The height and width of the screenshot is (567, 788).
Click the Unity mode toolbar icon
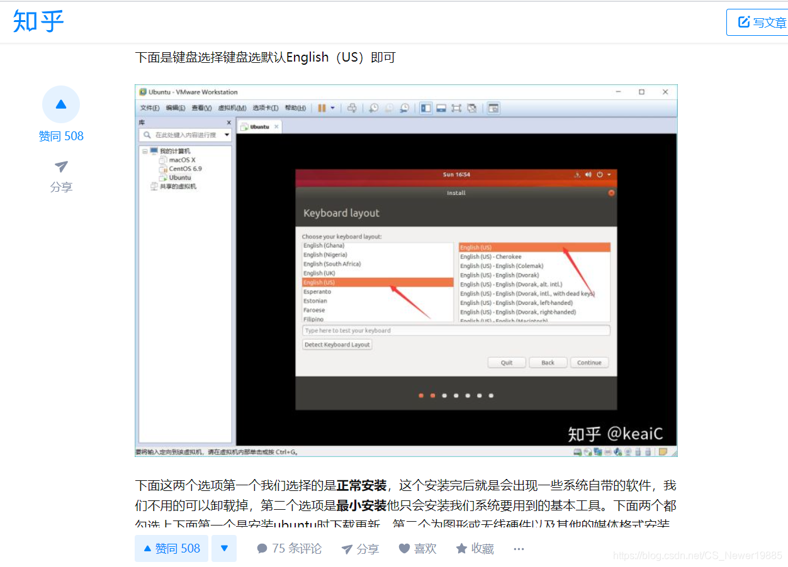pyautogui.click(x=472, y=108)
